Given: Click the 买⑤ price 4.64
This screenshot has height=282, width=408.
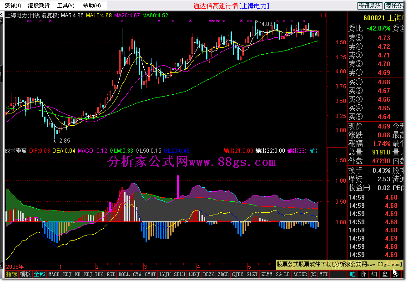Looking at the screenshot, I should coord(384,117).
